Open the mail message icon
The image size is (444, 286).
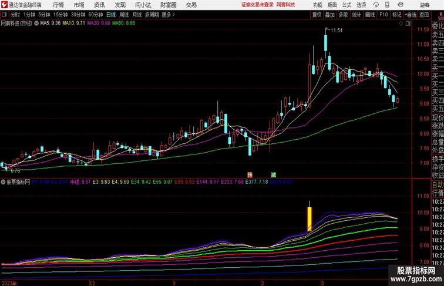(x=401, y=5)
